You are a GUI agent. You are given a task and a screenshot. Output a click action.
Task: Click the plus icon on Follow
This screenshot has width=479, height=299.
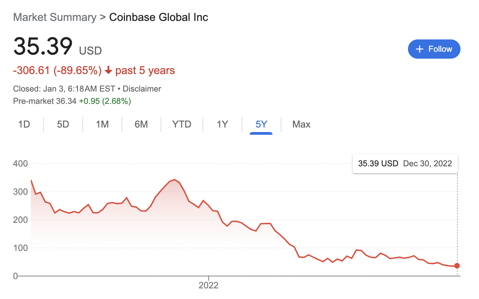pos(419,49)
